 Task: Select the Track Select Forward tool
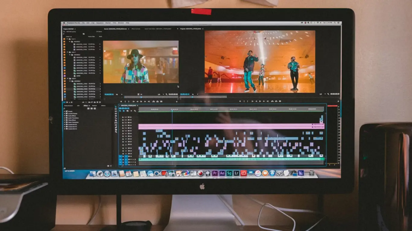(x=116, y=109)
